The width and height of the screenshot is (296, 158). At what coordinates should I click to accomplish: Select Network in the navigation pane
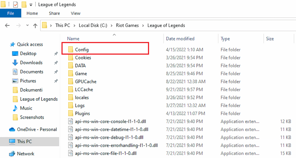(26, 154)
